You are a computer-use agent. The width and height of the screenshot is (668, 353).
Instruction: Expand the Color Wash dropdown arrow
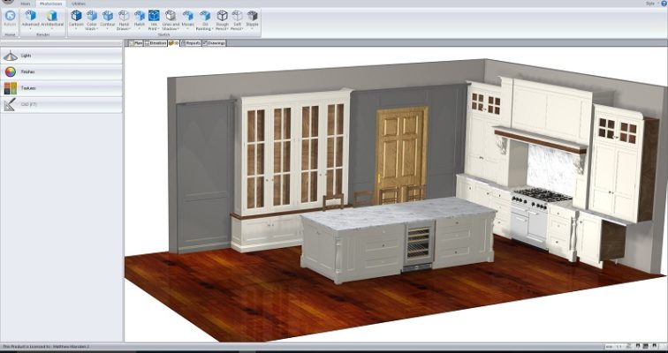(96, 29)
